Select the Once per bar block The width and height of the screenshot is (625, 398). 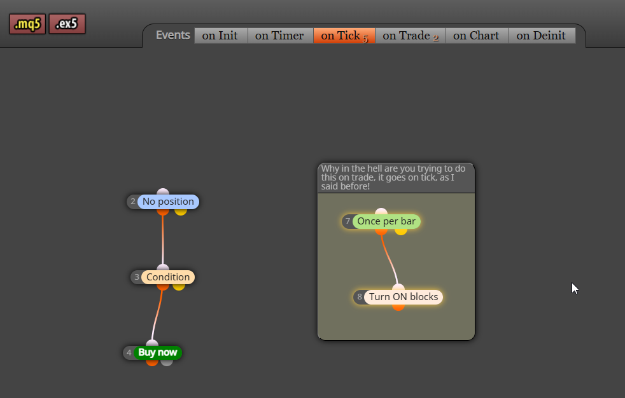[x=386, y=221]
